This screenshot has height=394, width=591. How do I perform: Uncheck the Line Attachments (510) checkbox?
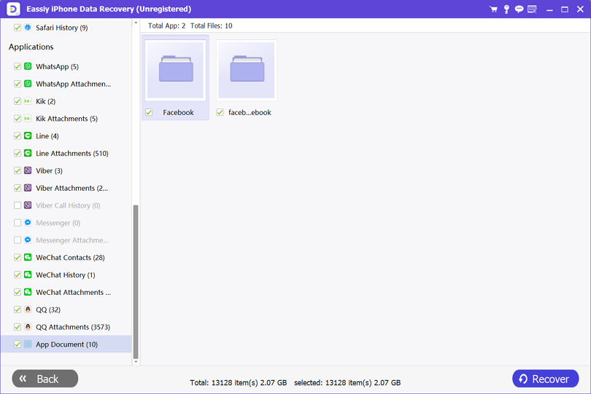18,153
